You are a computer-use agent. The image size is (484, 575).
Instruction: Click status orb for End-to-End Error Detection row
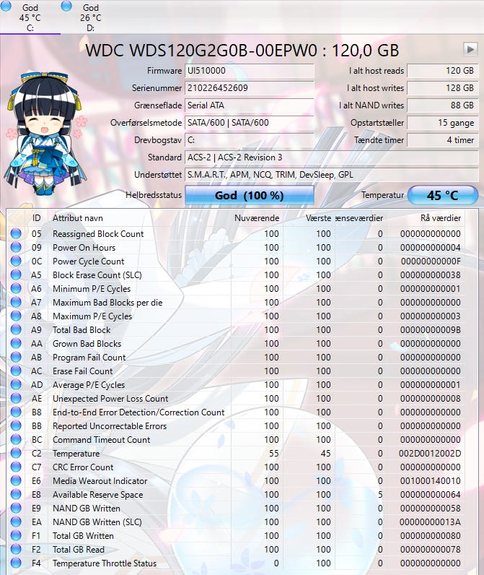point(16,412)
